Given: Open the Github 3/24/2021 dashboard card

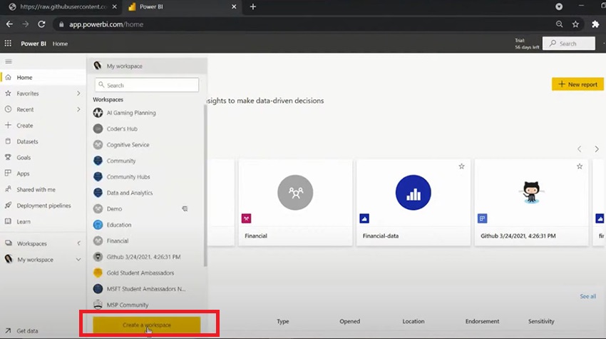Looking at the screenshot, I should [531, 202].
